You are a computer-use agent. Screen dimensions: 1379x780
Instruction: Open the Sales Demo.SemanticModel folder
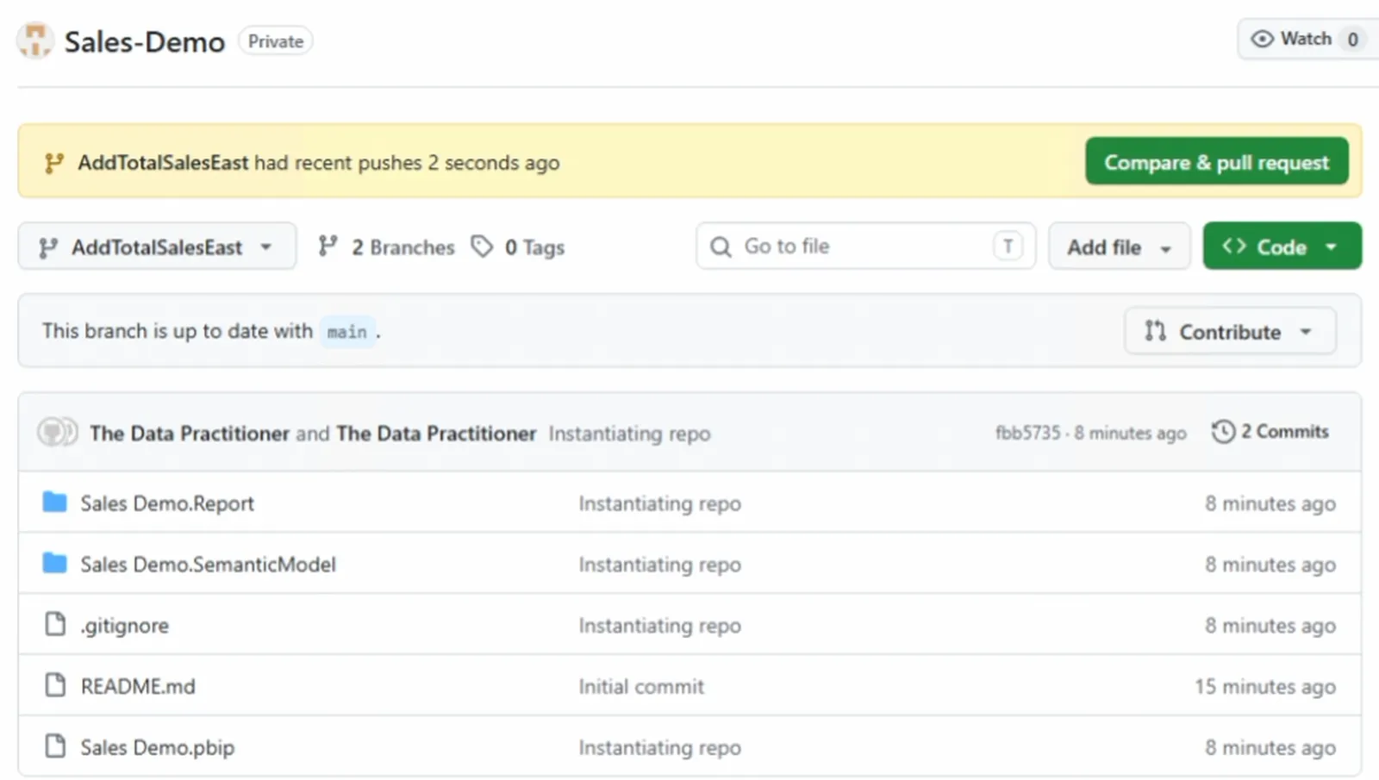point(208,565)
